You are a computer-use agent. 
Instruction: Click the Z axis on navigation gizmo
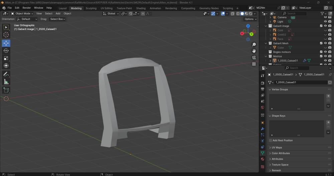coord(248,26)
